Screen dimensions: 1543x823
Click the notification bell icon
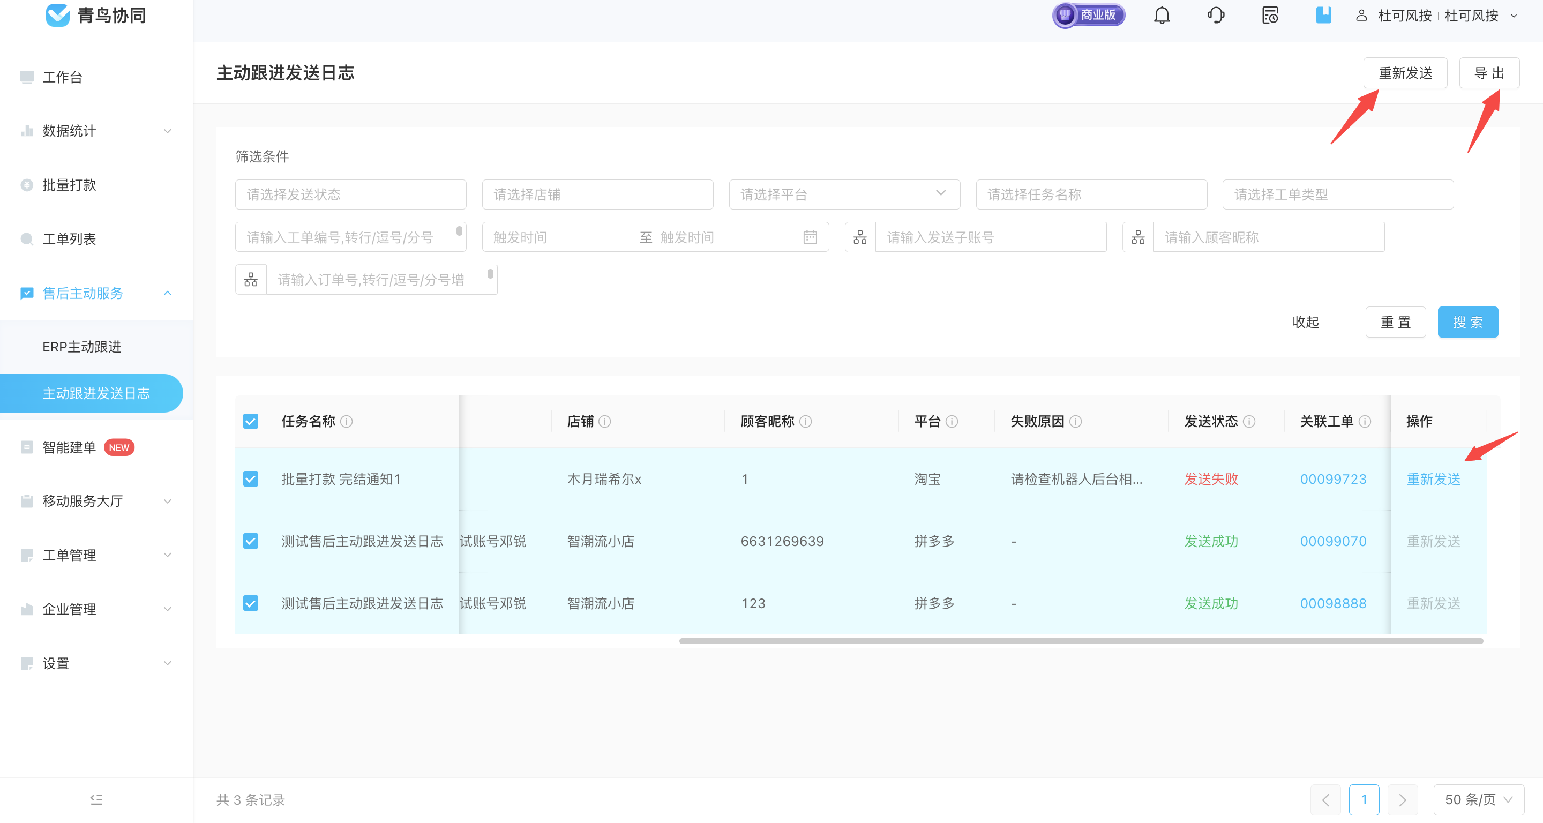[1162, 15]
